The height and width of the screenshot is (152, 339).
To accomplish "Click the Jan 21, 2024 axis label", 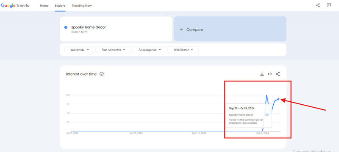I will 136,133.
